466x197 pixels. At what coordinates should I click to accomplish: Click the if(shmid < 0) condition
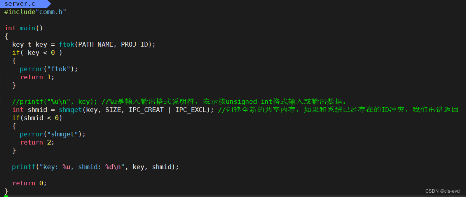[x=37, y=118]
